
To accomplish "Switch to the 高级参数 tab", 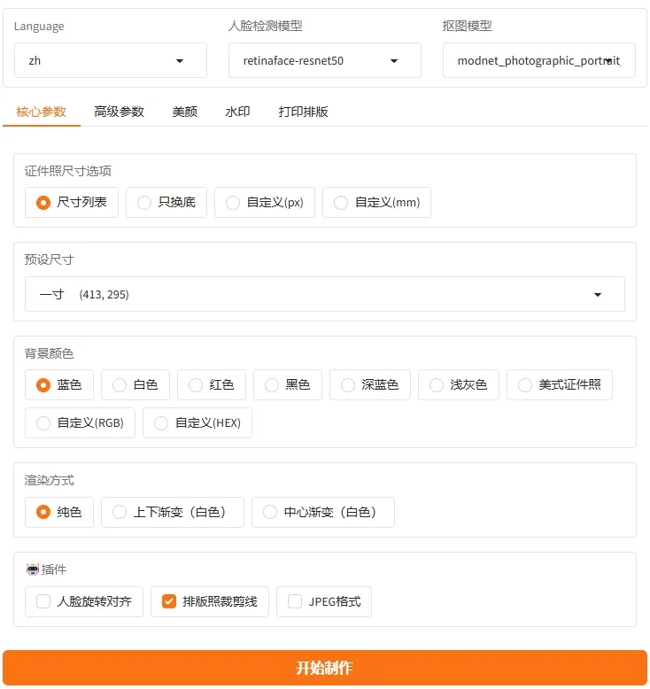I will [119, 112].
